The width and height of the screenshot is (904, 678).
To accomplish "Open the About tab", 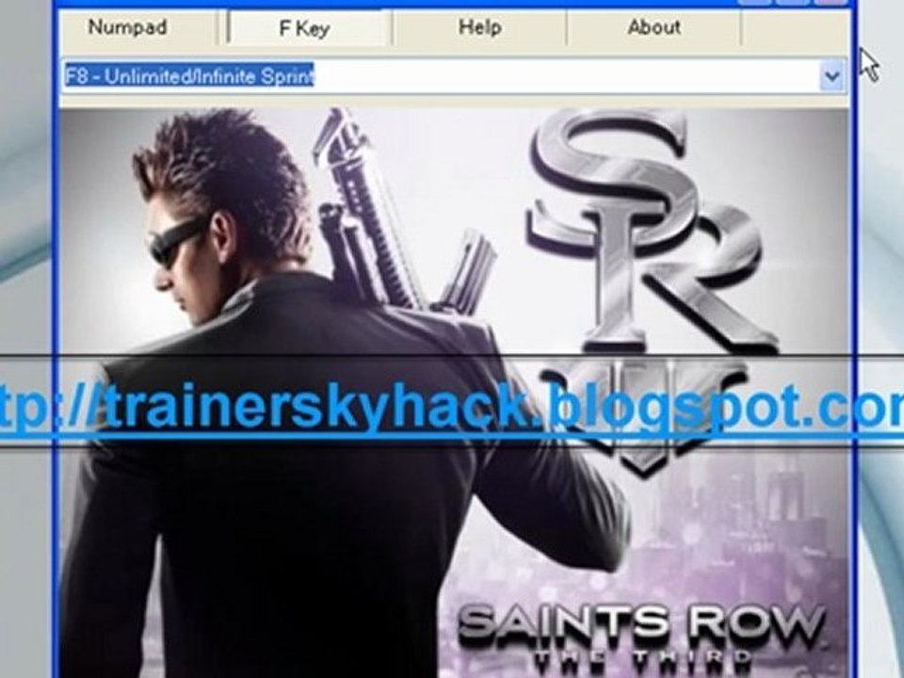I will coord(654,27).
